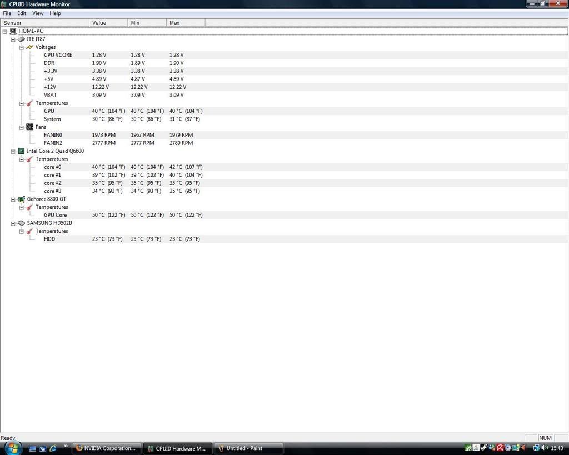
Task: Open the volume speaker tray icon
Action: click(545, 448)
